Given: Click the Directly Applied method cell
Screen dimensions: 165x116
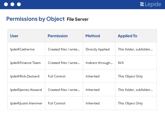Looking at the screenshot, I should click(97, 49).
